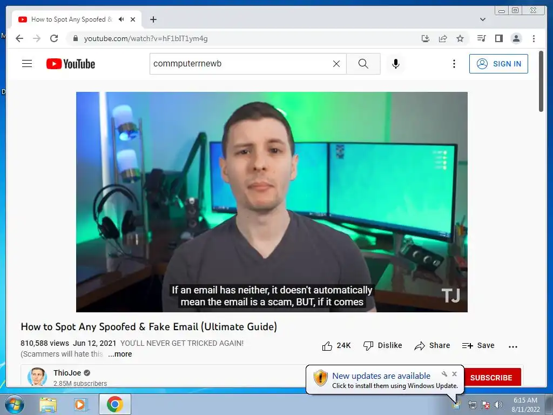Viewport: 553px width, 415px height.
Task: Clear the search box text
Action: coord(336,64)
